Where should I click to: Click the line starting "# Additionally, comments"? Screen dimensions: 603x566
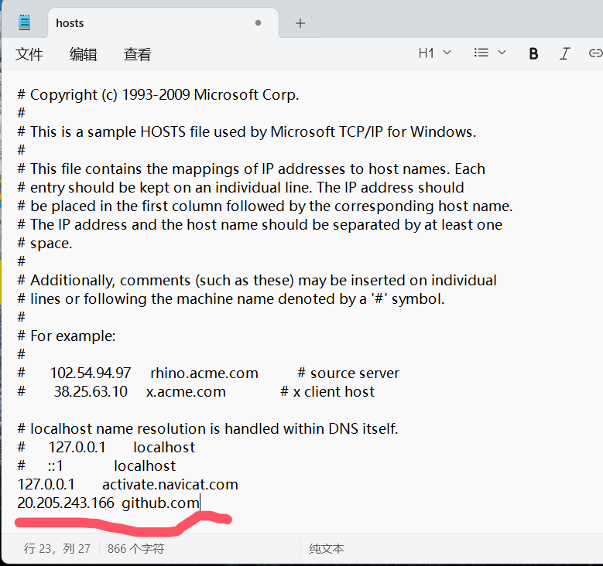pyautogui.click(x=257, y=280)
